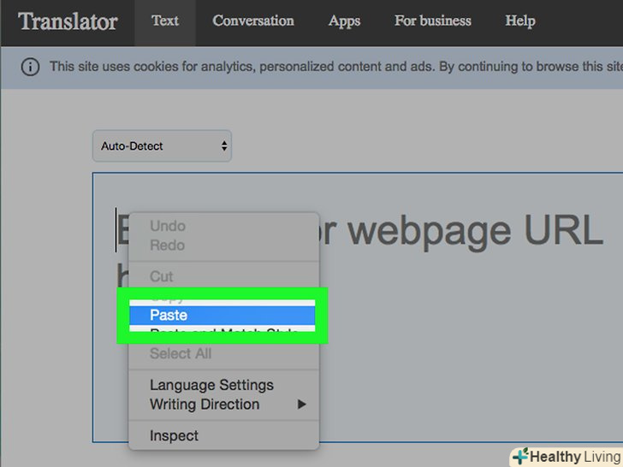Choose Redo in the context menu
This screenshot has width=623, height=467.
(168, 245)
